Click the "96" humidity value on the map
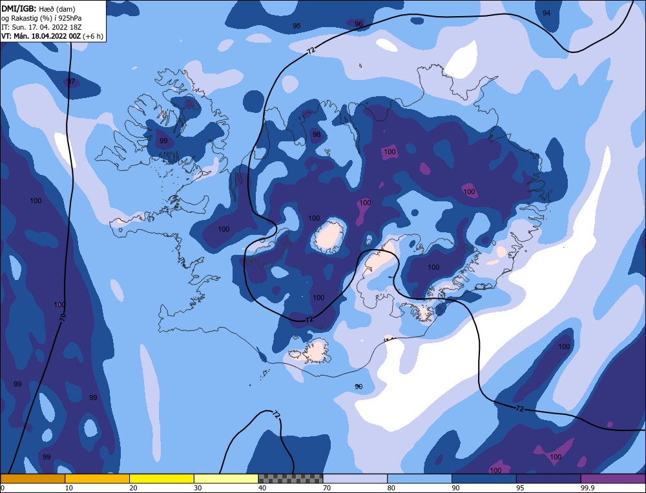This screenshot has height=493, width=646. click(359, 24)
